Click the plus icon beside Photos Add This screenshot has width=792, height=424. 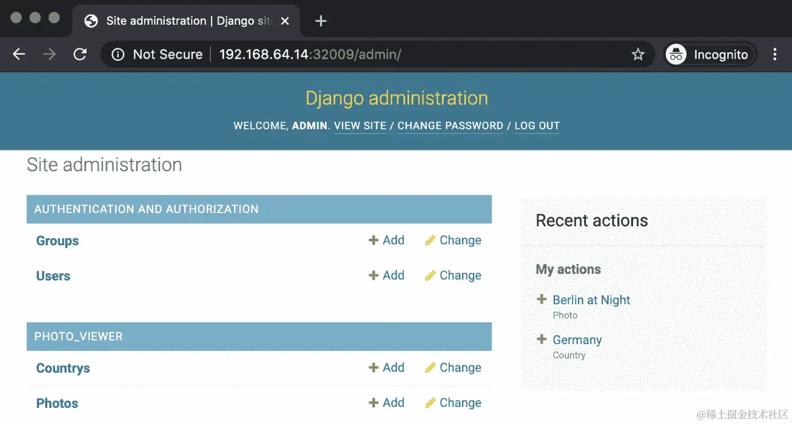(374, 403)
